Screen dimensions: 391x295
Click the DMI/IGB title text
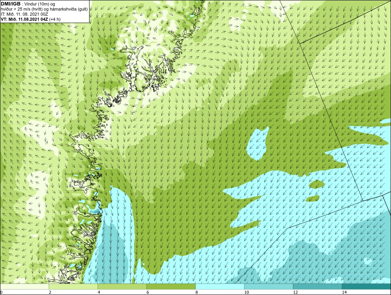(x=11, y=4)
